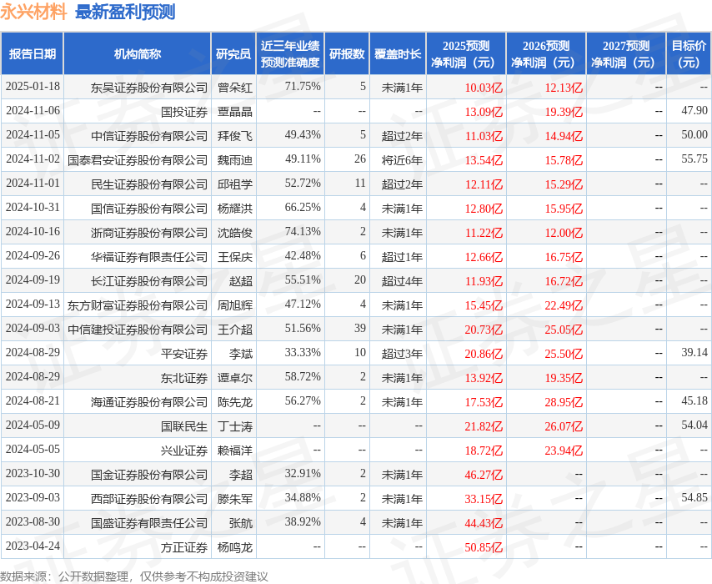712x584 pixels.
Task: Select 民生证券股份有限公司 institution cell
Action: 149,184
